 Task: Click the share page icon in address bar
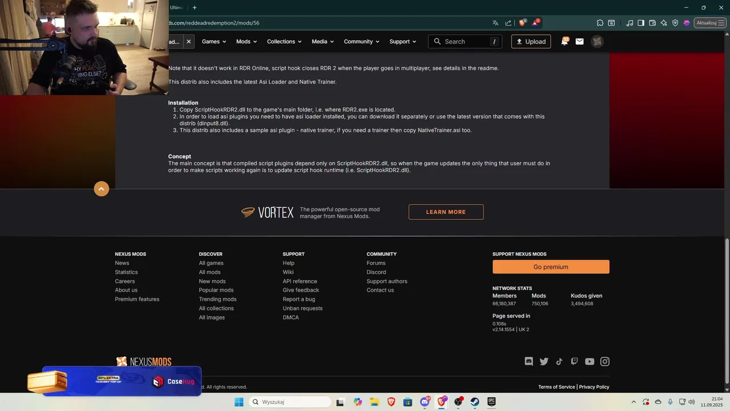508,23
